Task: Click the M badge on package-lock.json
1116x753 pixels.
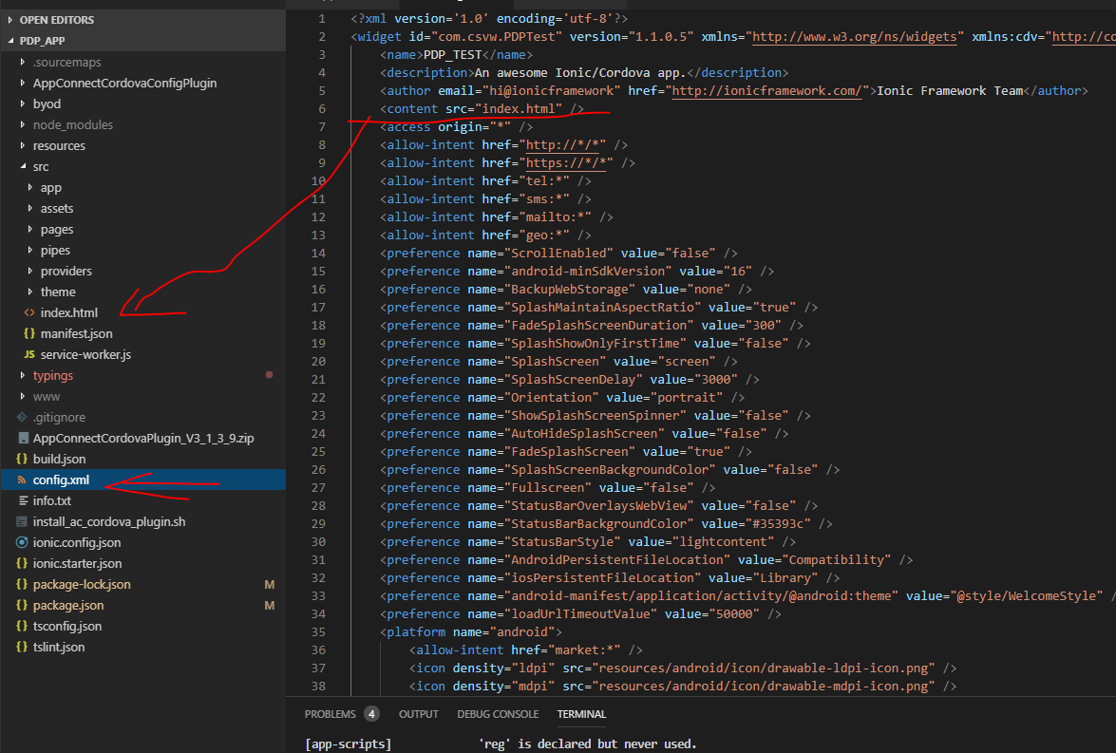Action: [269, 584]
